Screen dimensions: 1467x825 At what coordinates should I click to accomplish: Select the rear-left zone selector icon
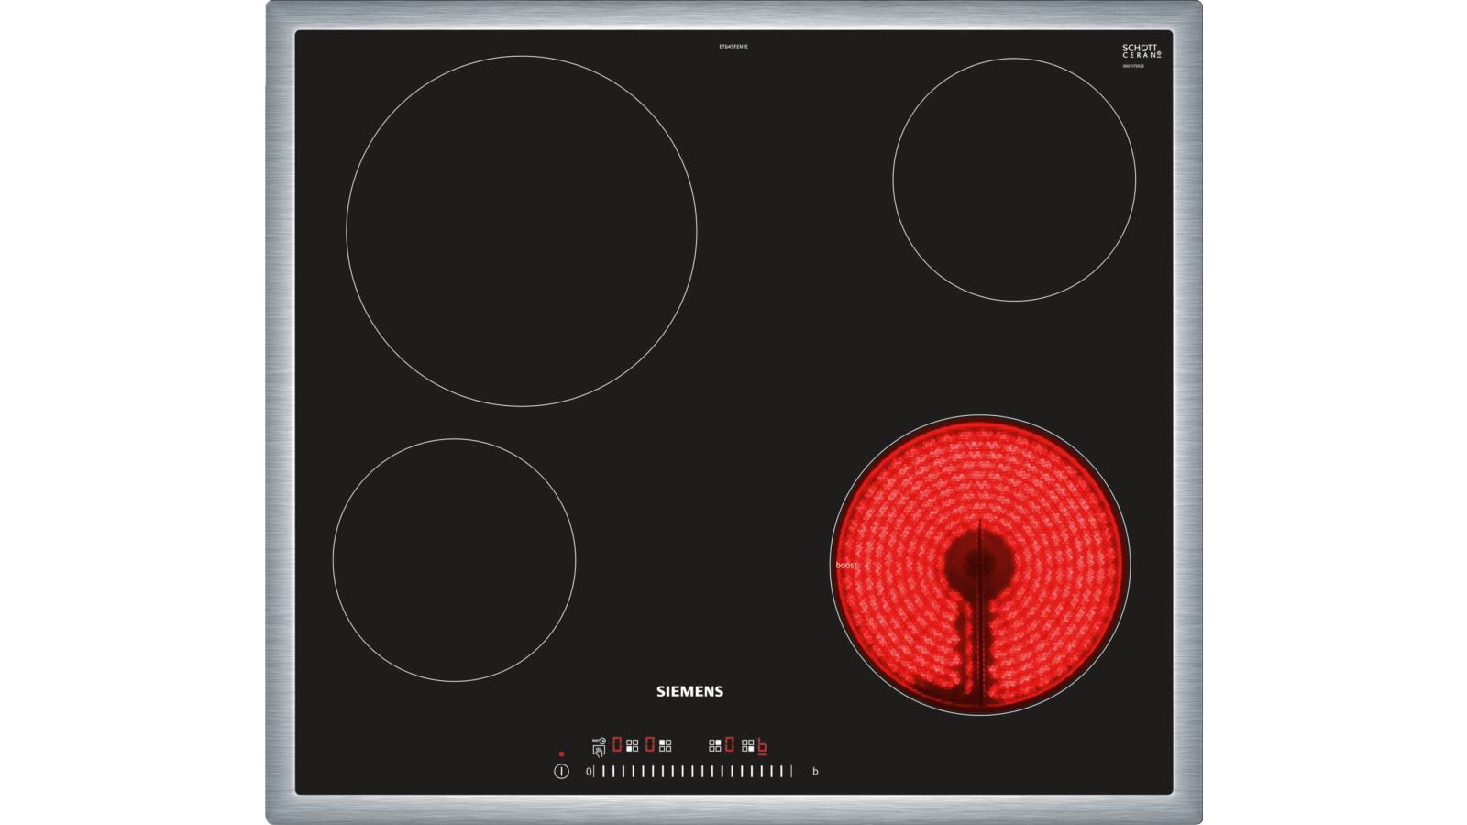coord(666,745)
